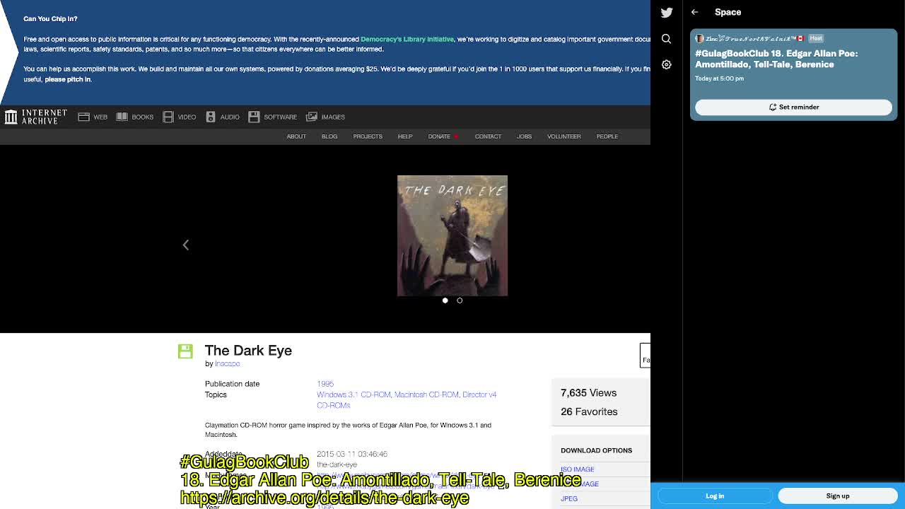This screenshot has width=905, height=509.
Task: Select first carousel dot
Action: point(445,300)
